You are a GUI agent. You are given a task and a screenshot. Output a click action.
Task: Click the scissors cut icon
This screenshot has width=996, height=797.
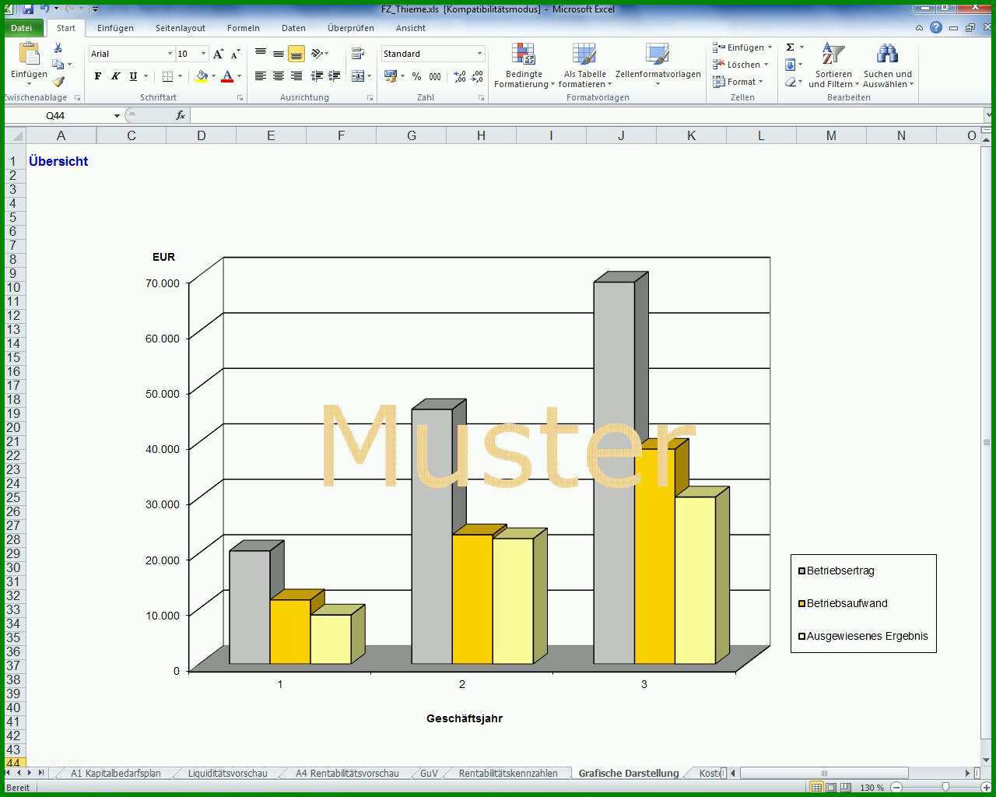tap(58, 47)
